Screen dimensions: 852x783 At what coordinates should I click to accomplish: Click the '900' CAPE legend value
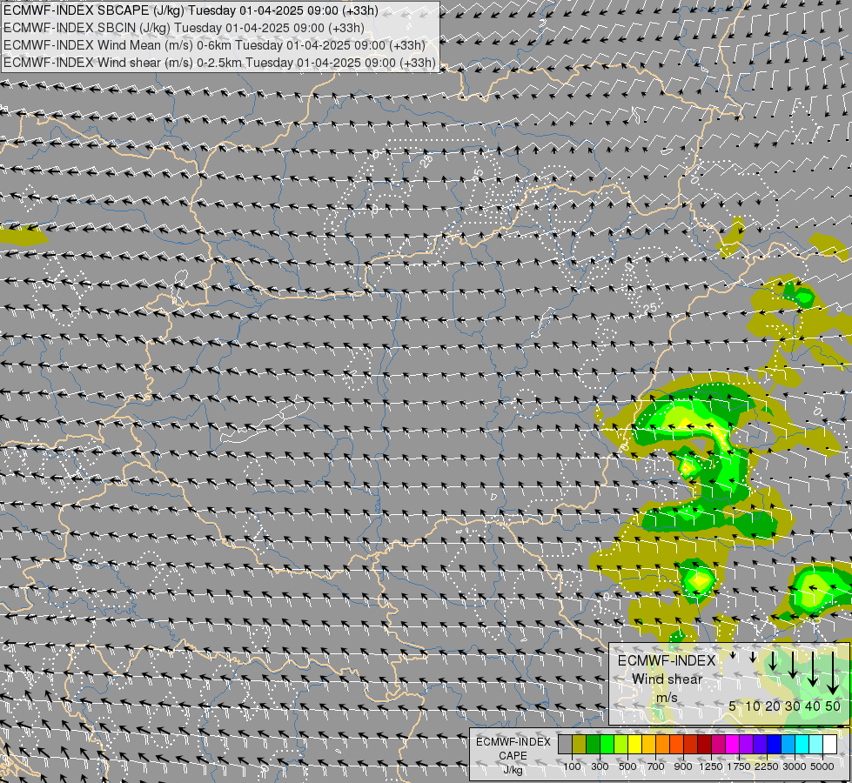[683, 766]
